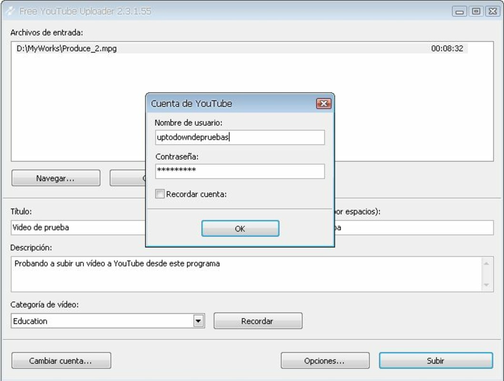Click inside the Nombre de usuario field
Viewport: 504px width, 381px height.
coord(238,137)
